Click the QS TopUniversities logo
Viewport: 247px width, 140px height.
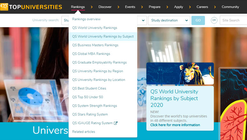[x=31, y=7]
